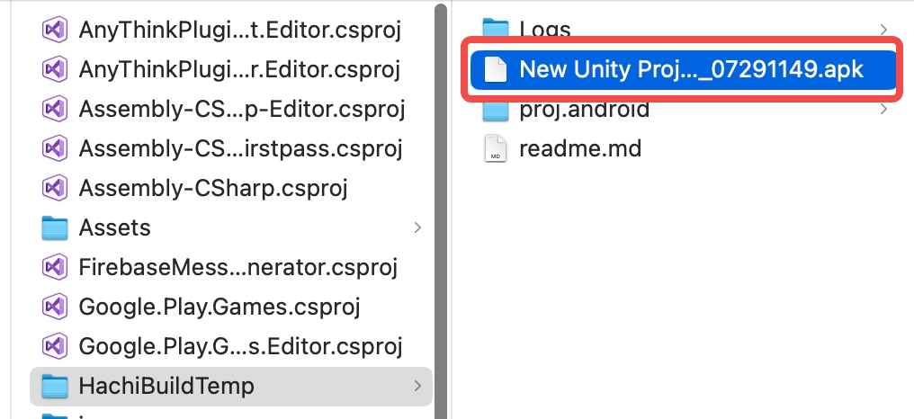Click the icon beside FirebaseMess...nerator.csproj
The height and width of the screenshot is (419, 914).
pos(56,267)
